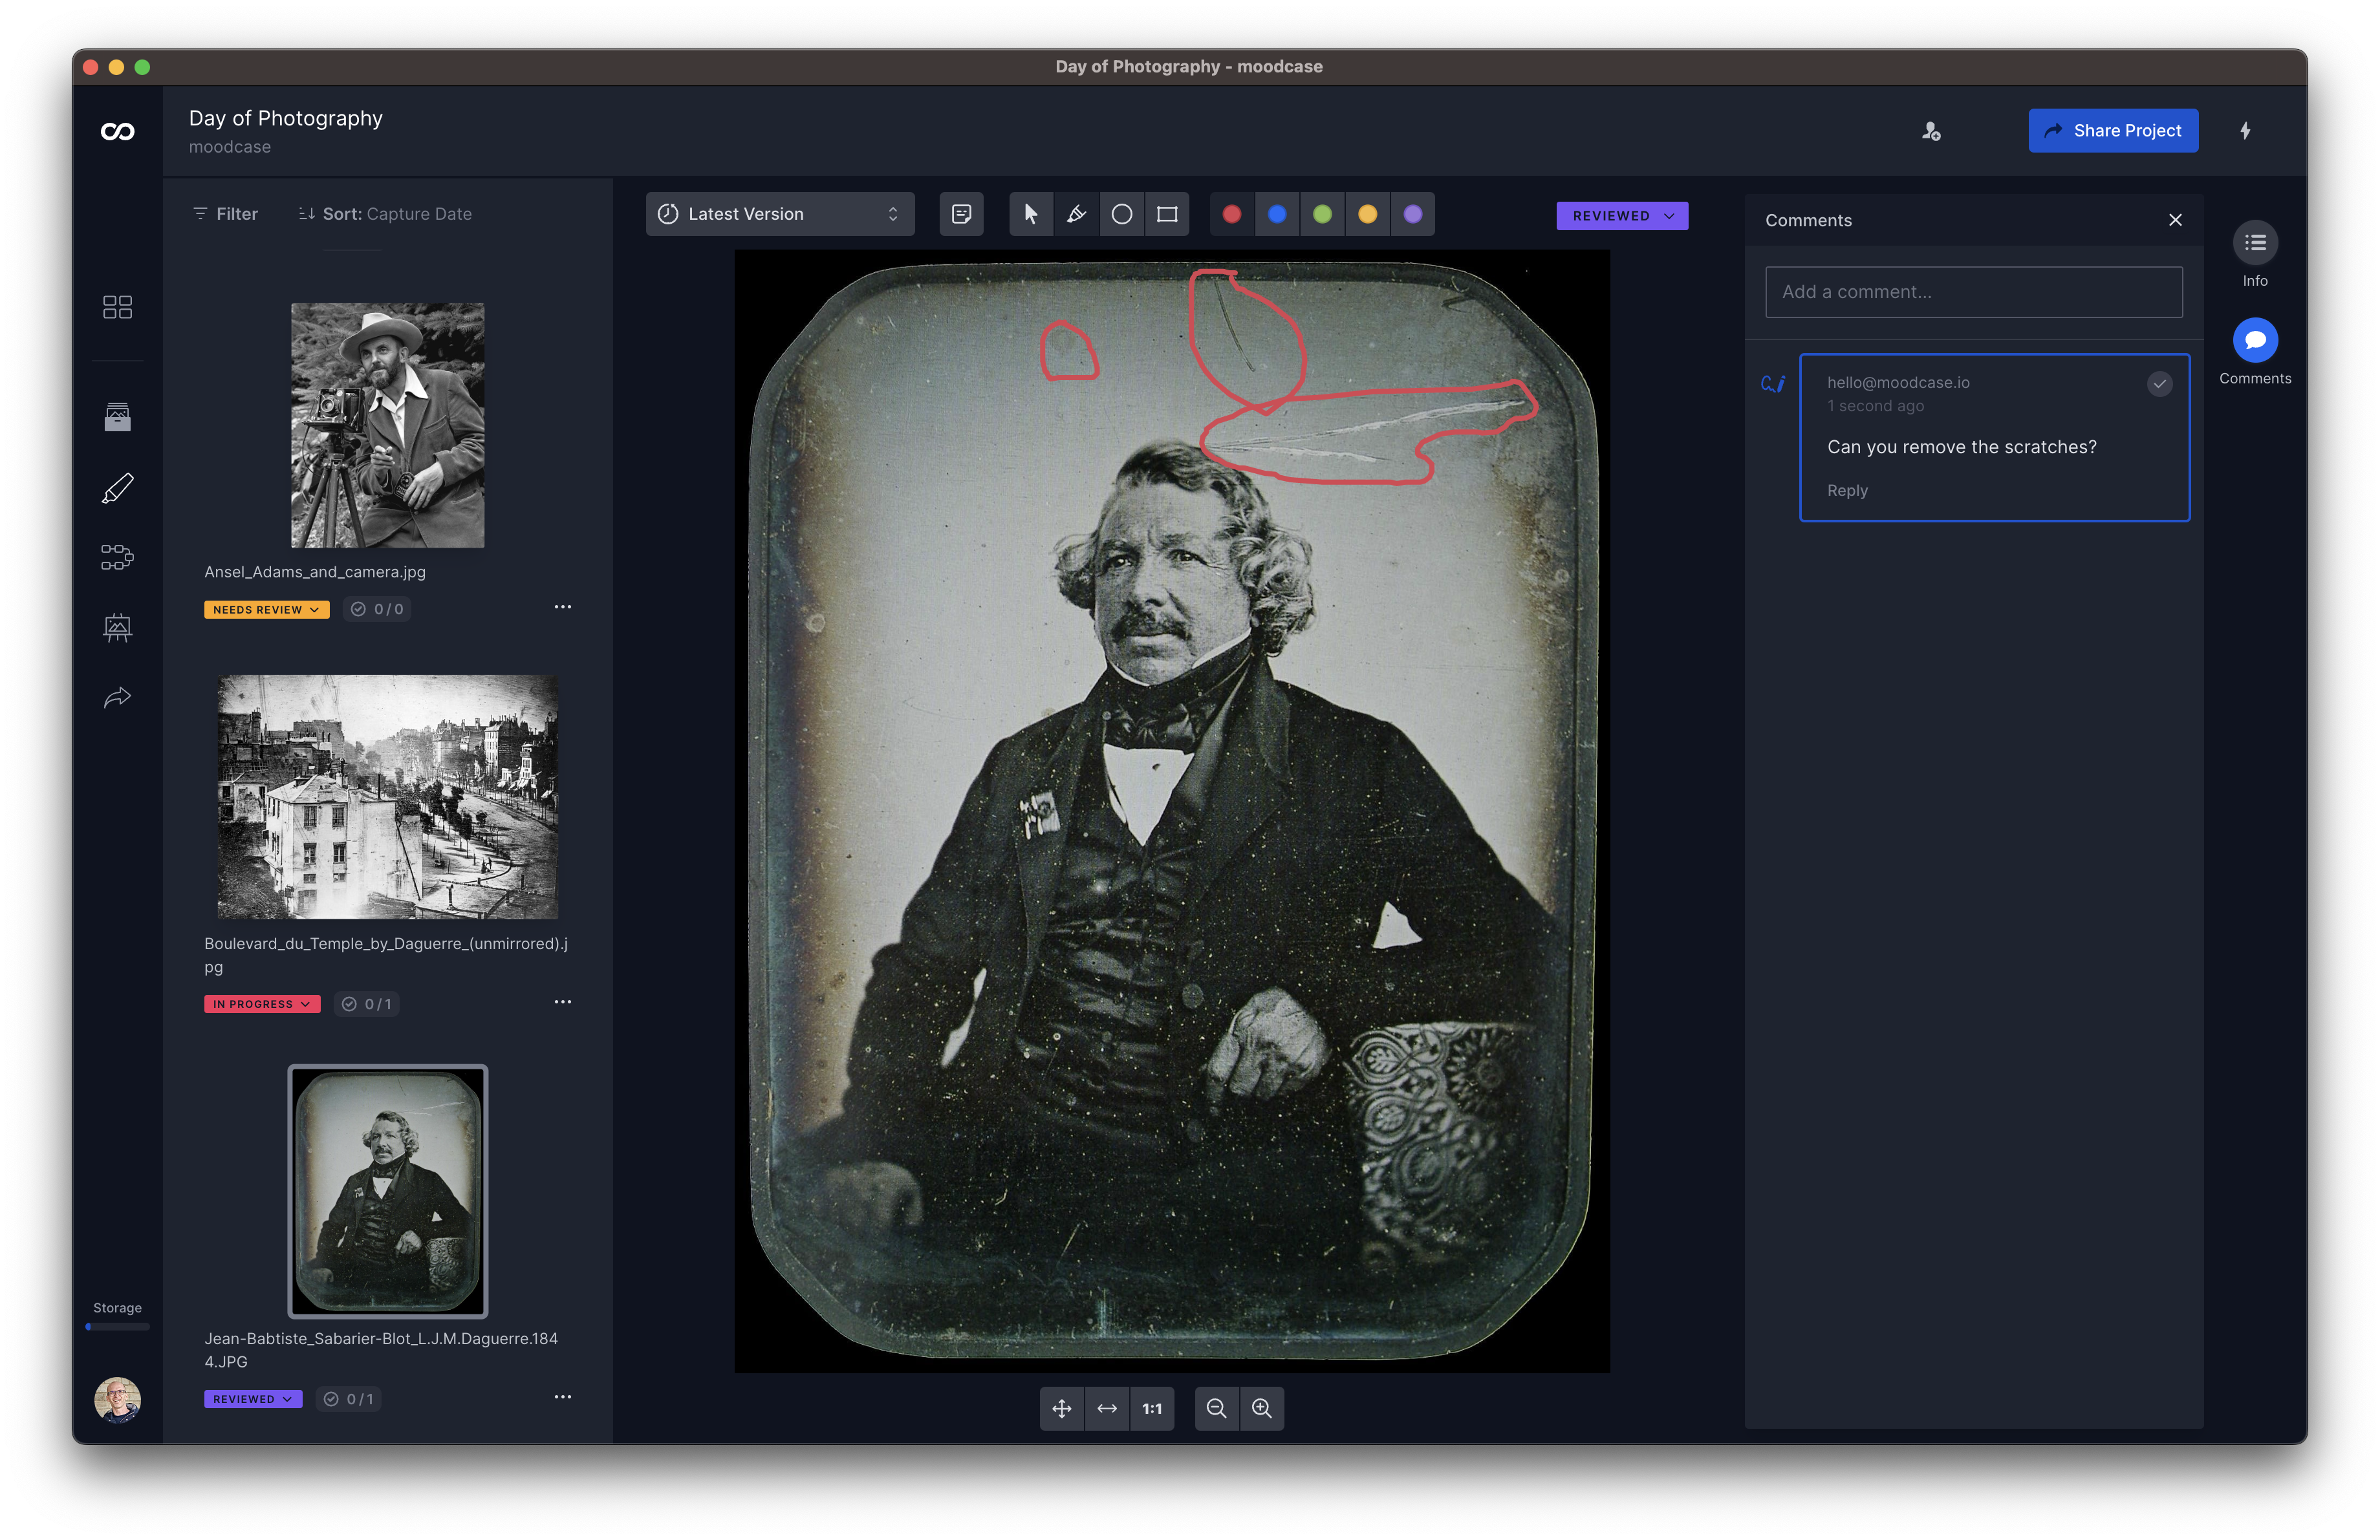This screenshot has height=1540, width=2380.
Task: Select the Ansel Adams thumbnail
Action: 388,425
